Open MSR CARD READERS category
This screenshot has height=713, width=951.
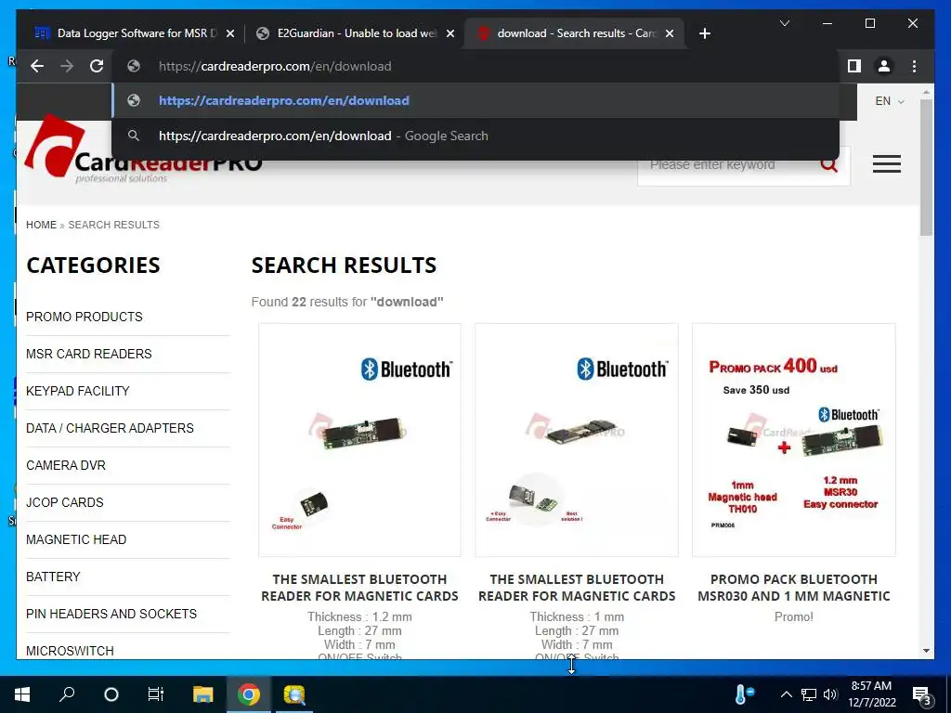coord(89,354)
